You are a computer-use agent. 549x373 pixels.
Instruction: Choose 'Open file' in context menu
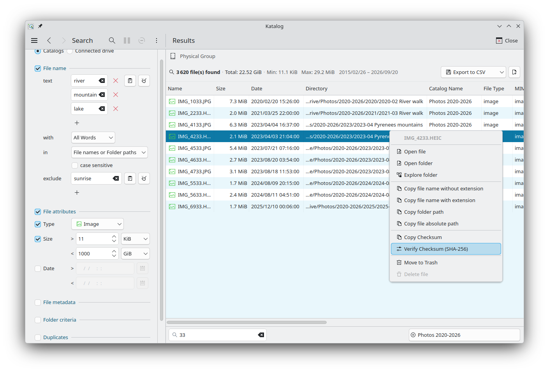(446, 151)
